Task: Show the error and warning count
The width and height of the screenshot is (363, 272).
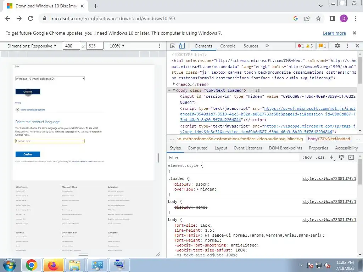Action: [305, 46]
